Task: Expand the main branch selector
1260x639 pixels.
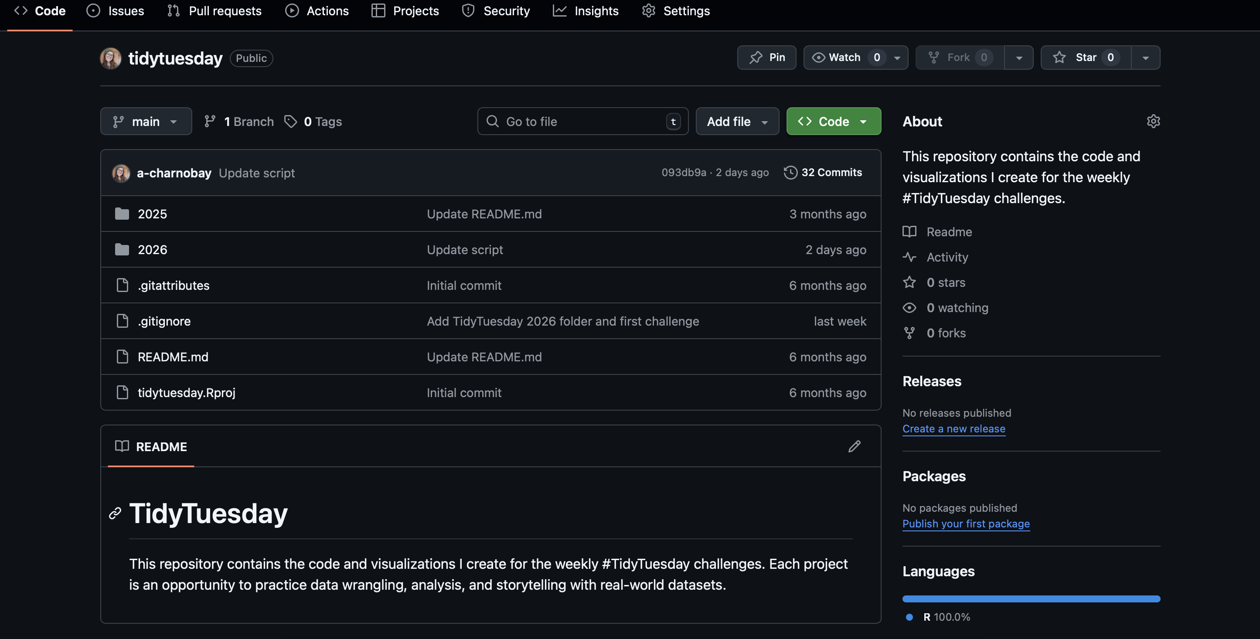Action: pyautogui.click(x=146, y=121)
